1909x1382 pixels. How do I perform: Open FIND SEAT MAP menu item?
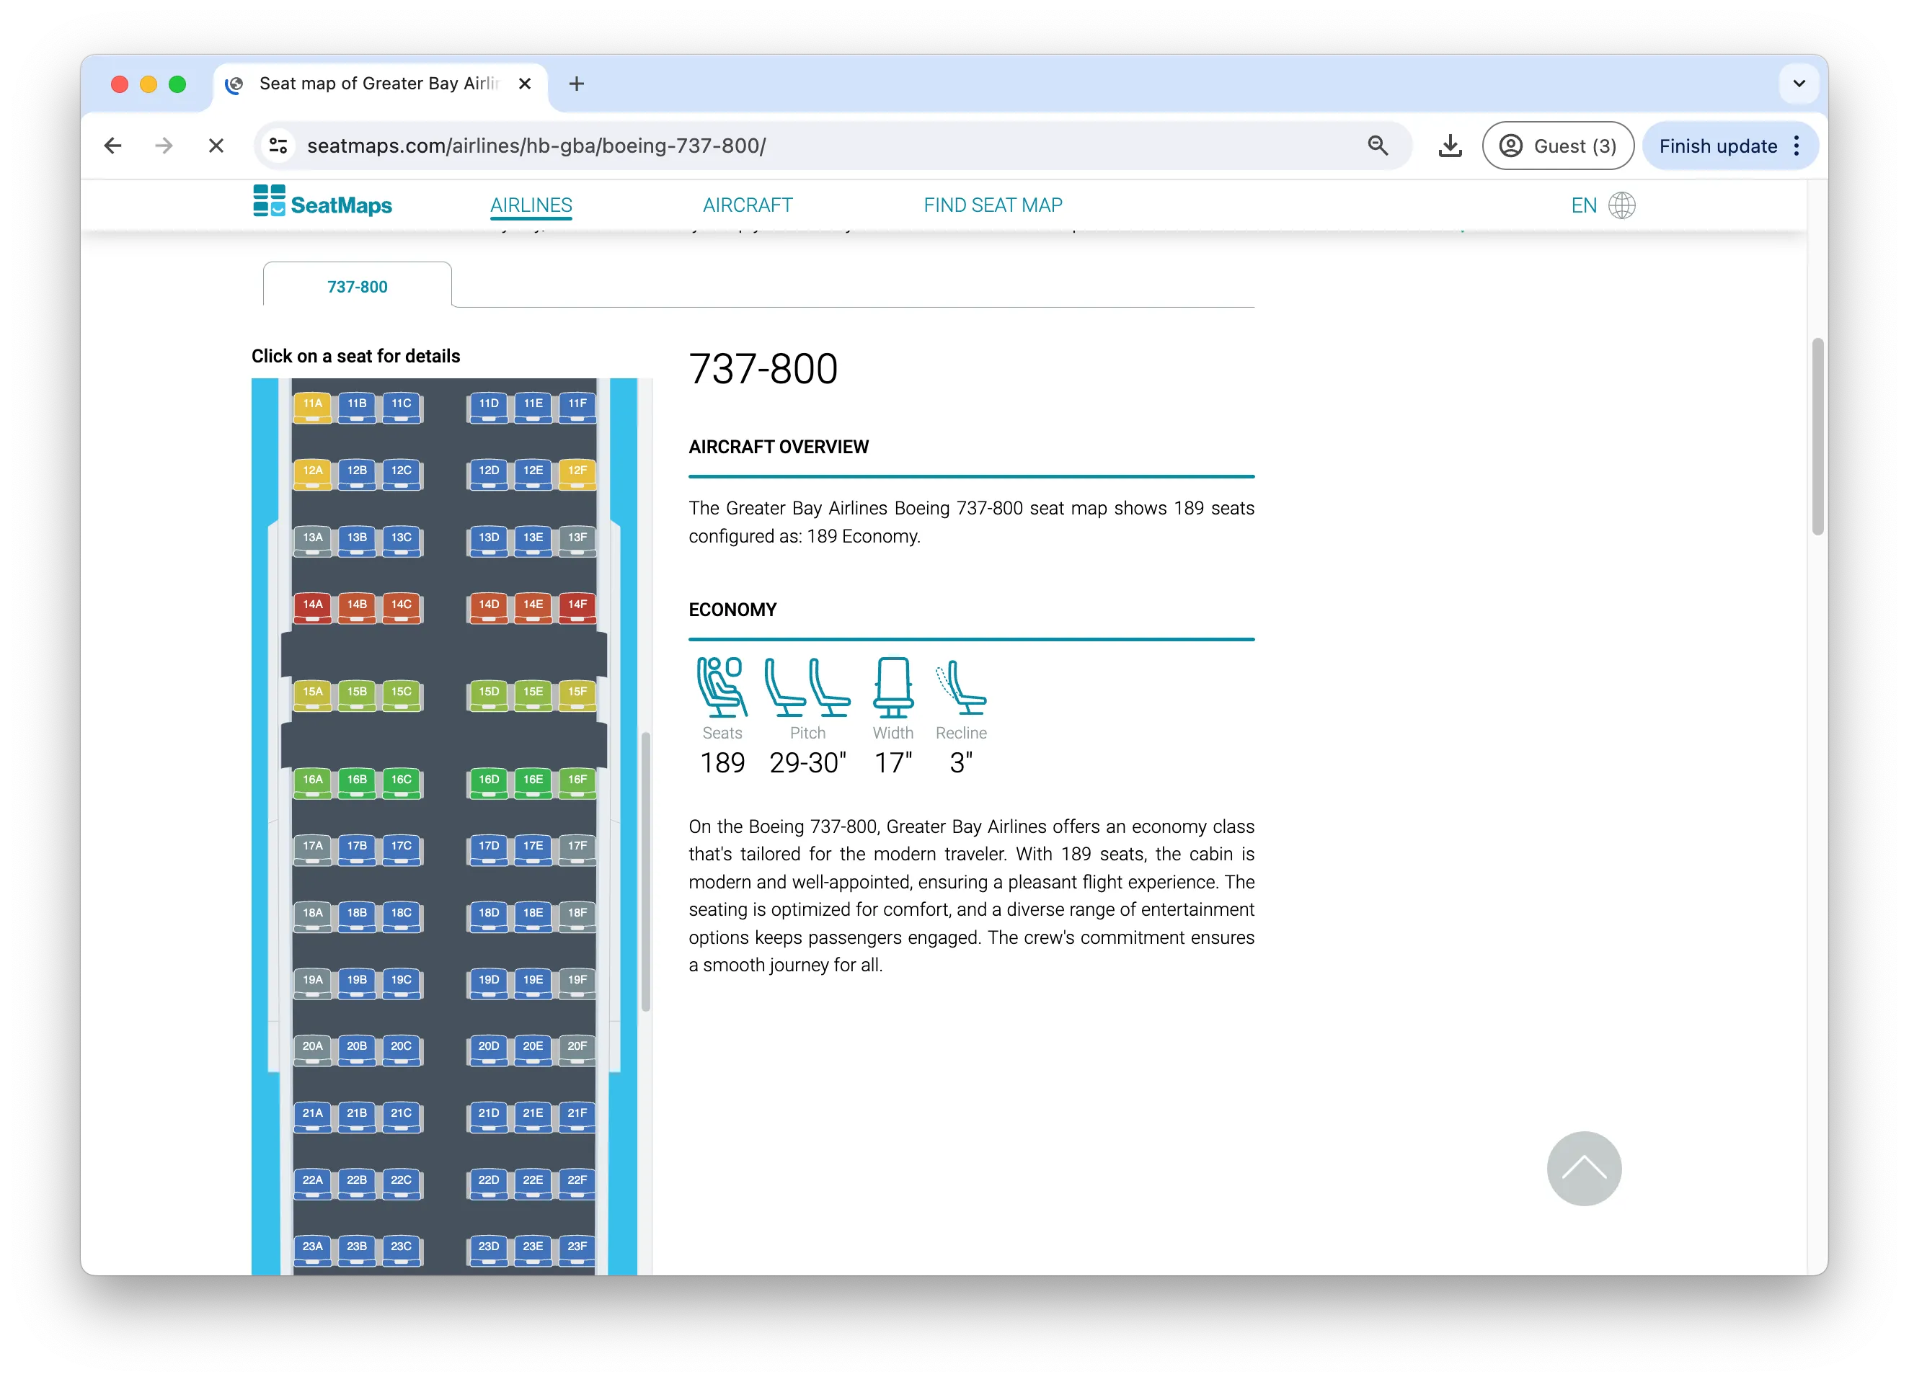(x=993, y=205)
